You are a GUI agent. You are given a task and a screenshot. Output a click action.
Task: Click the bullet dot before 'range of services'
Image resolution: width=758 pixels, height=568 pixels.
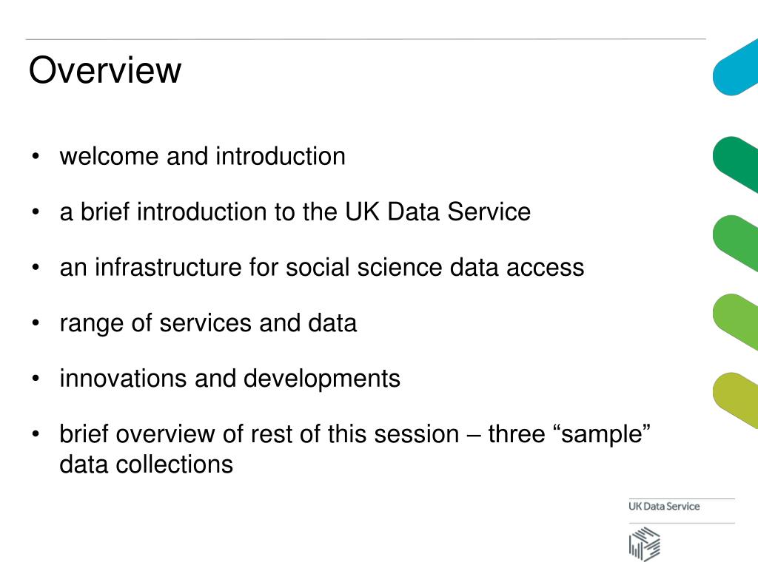coord(36,322)
